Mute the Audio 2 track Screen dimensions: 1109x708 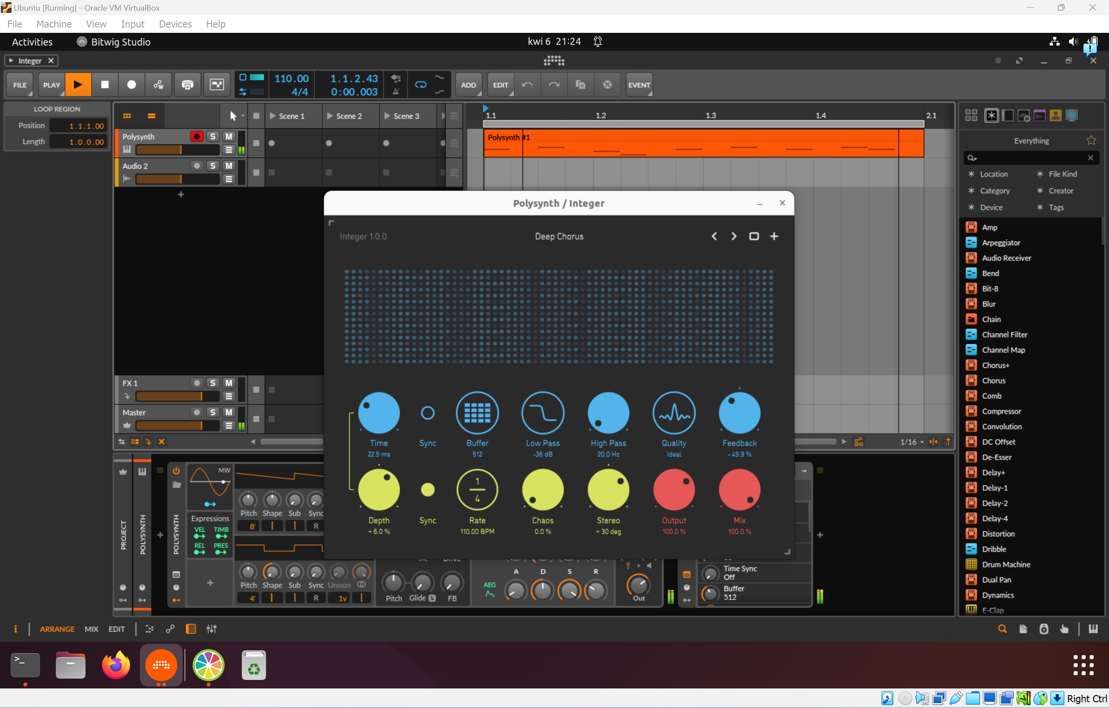coord(229,166)
